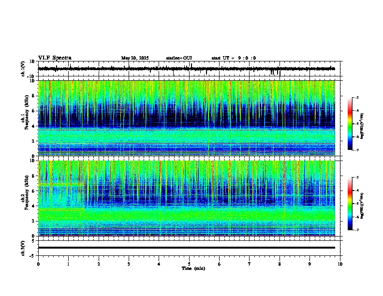Click time axis tick label "4"

[159, 264]
